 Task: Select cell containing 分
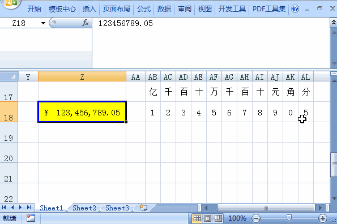click(306, 92)
